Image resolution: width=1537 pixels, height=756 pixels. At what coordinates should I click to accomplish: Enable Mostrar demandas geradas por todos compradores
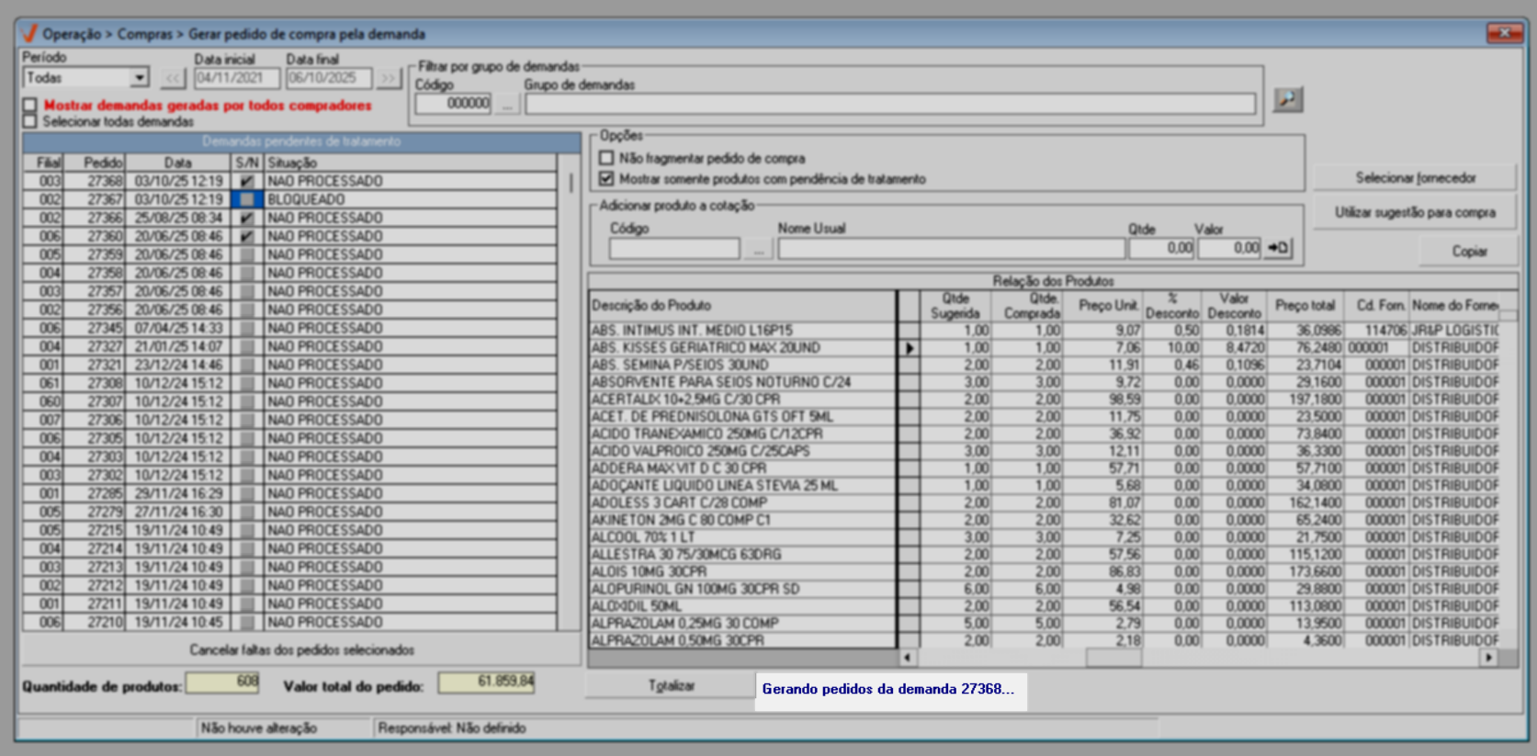31,106
